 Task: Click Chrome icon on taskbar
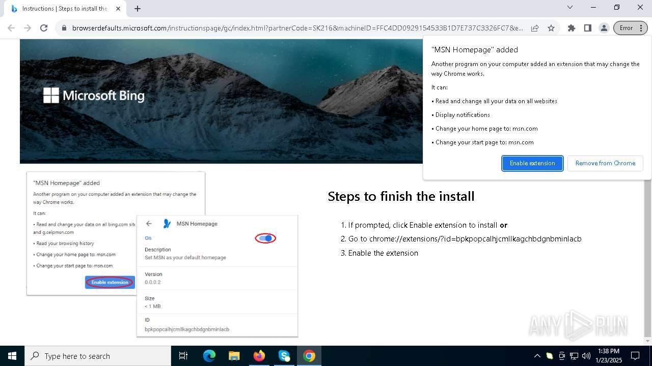pos(309,356)
